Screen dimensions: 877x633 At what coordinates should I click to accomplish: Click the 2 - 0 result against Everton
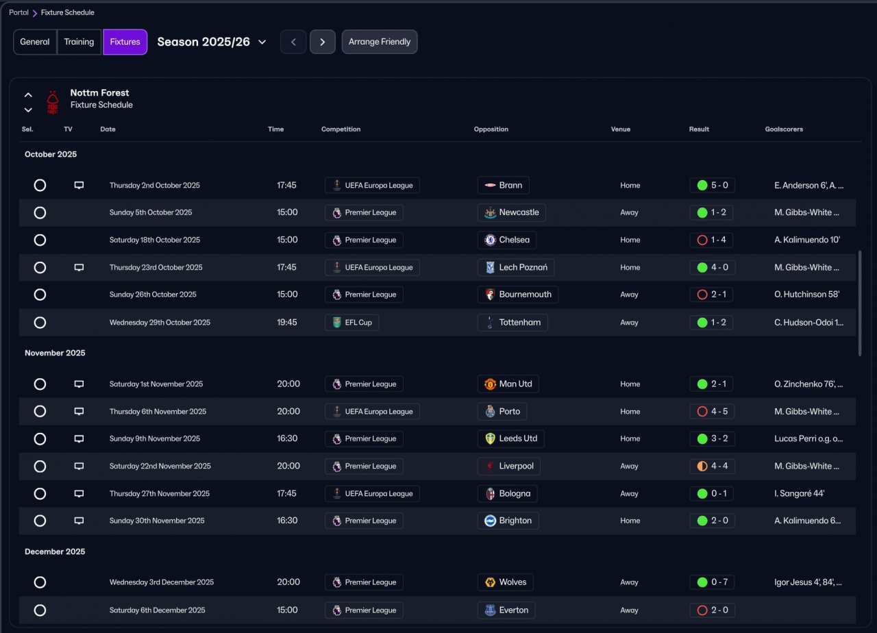tap(713, 610)
